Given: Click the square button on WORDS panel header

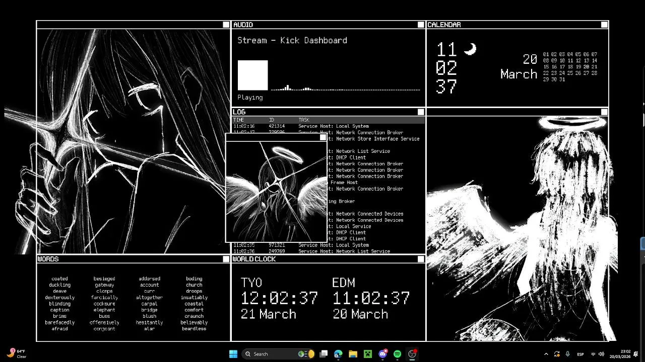Looking at the screenshot, I should click(226, 259).
